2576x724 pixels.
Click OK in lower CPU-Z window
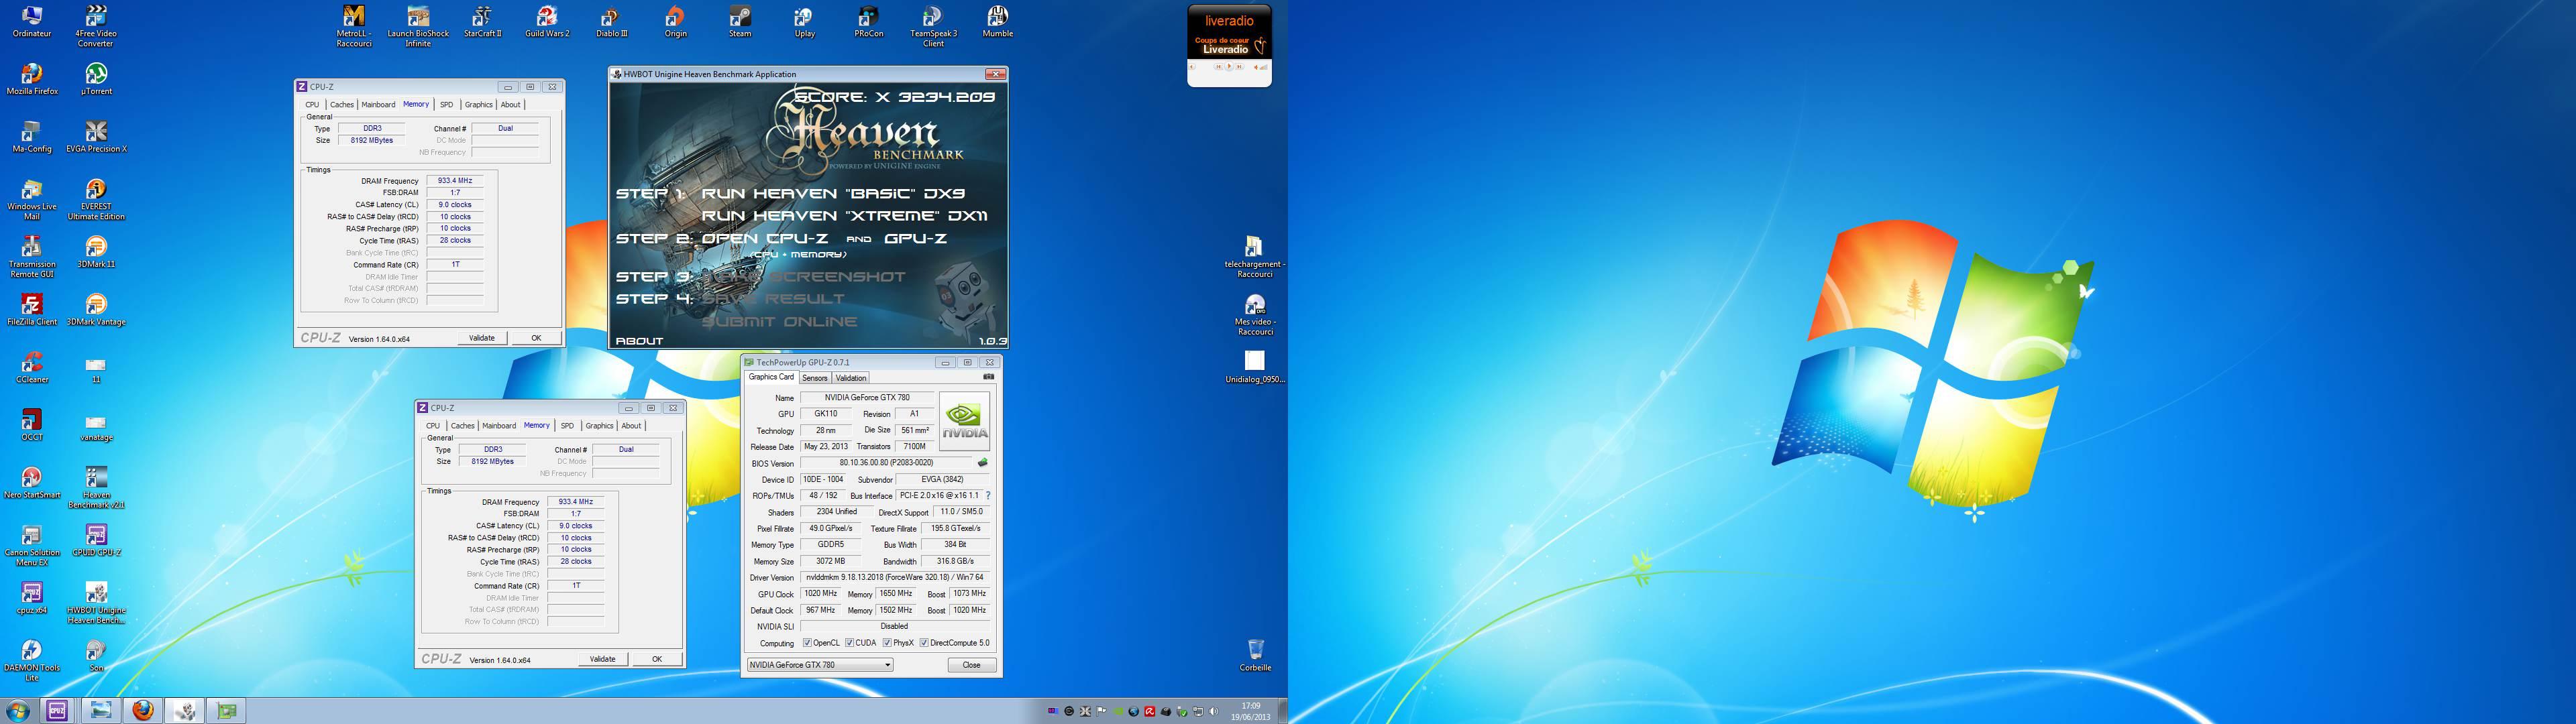click(x=657, y=659)
